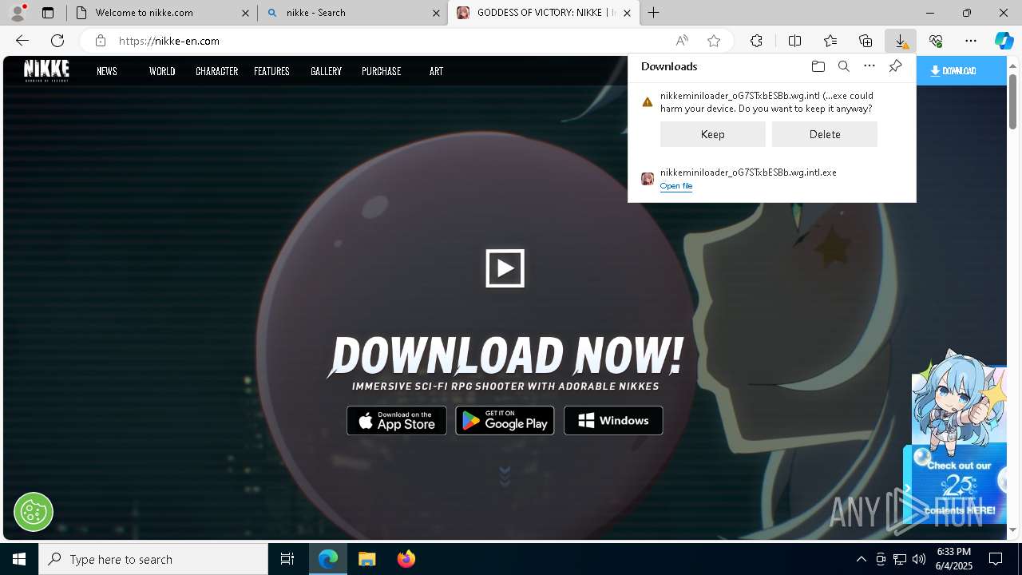Play the trailer video
The height and width of the screenshot is (575, 1022).
pyautogui.click(x=505, y=268)
